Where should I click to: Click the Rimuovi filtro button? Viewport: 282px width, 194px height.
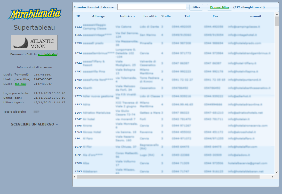(219, 7)
